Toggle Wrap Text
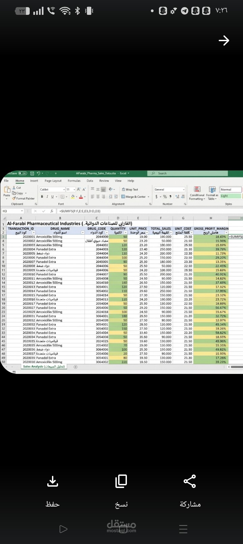The image size is (243, 544). [130, 190]
